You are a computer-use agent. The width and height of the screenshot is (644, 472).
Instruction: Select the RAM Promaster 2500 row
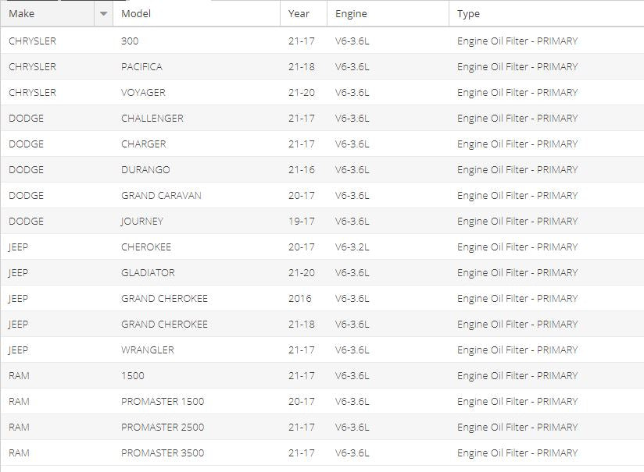[322, 428]
